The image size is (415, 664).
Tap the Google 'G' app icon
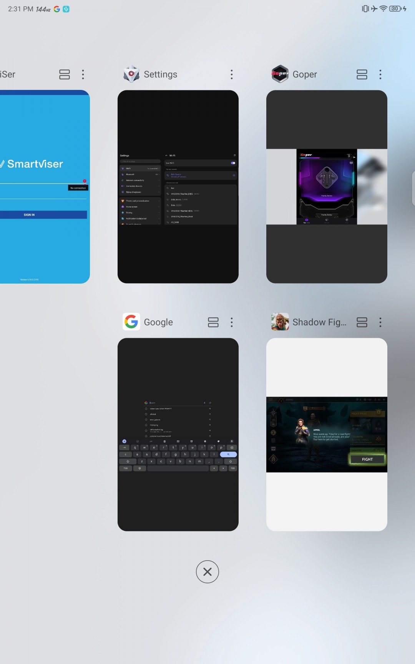(x=131, y=322)
